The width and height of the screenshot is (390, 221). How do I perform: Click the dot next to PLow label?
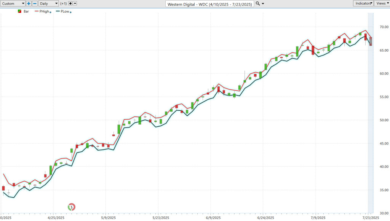coord(71,12)
